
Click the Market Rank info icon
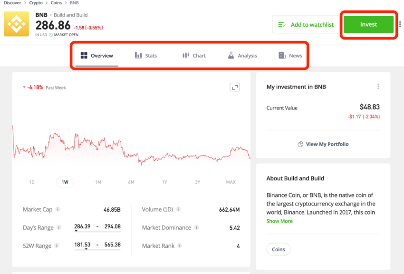(x=180, y=245)
